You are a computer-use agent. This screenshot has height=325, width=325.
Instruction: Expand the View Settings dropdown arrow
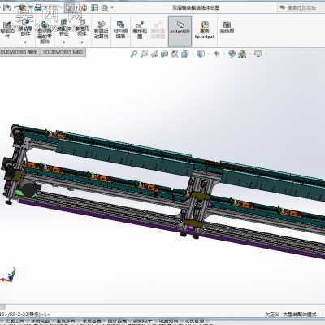(266, 54)
